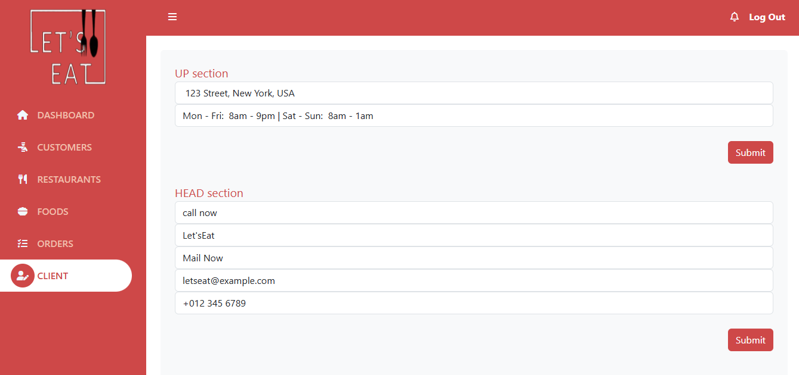Image resolution: width=799 pixels, height=375 pixels.
Task: Select the Restaurants fork-and-knife icon
Action: pos(23,180)
